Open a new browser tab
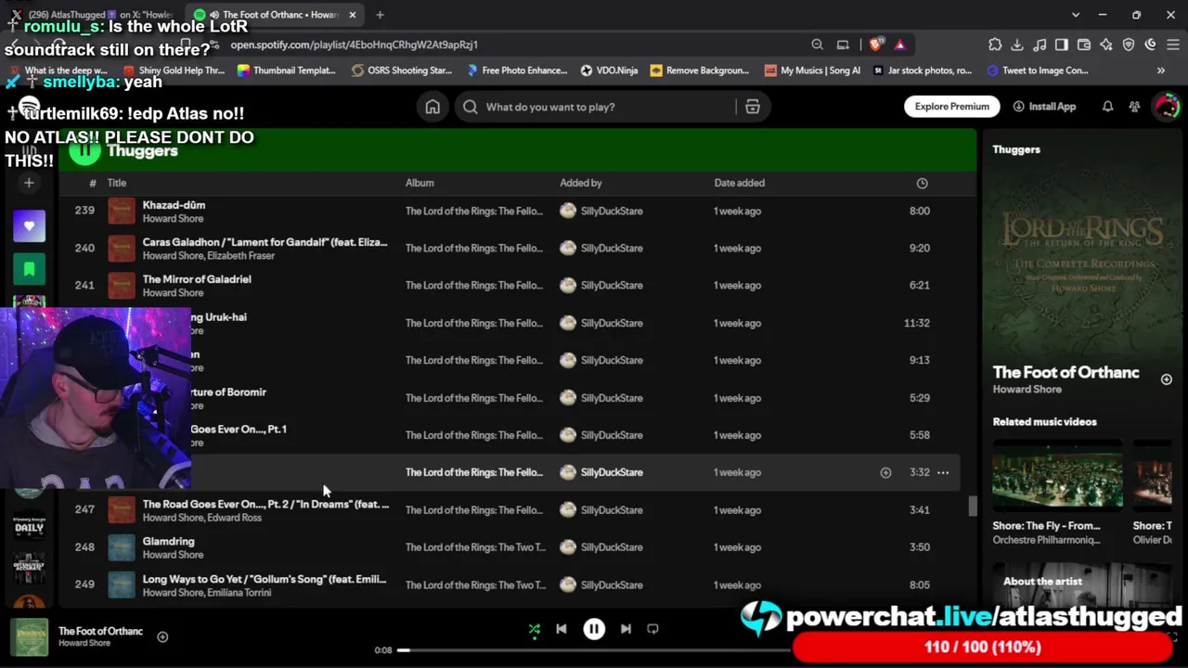The image size is (1188, 668). [x=380, y=15]
